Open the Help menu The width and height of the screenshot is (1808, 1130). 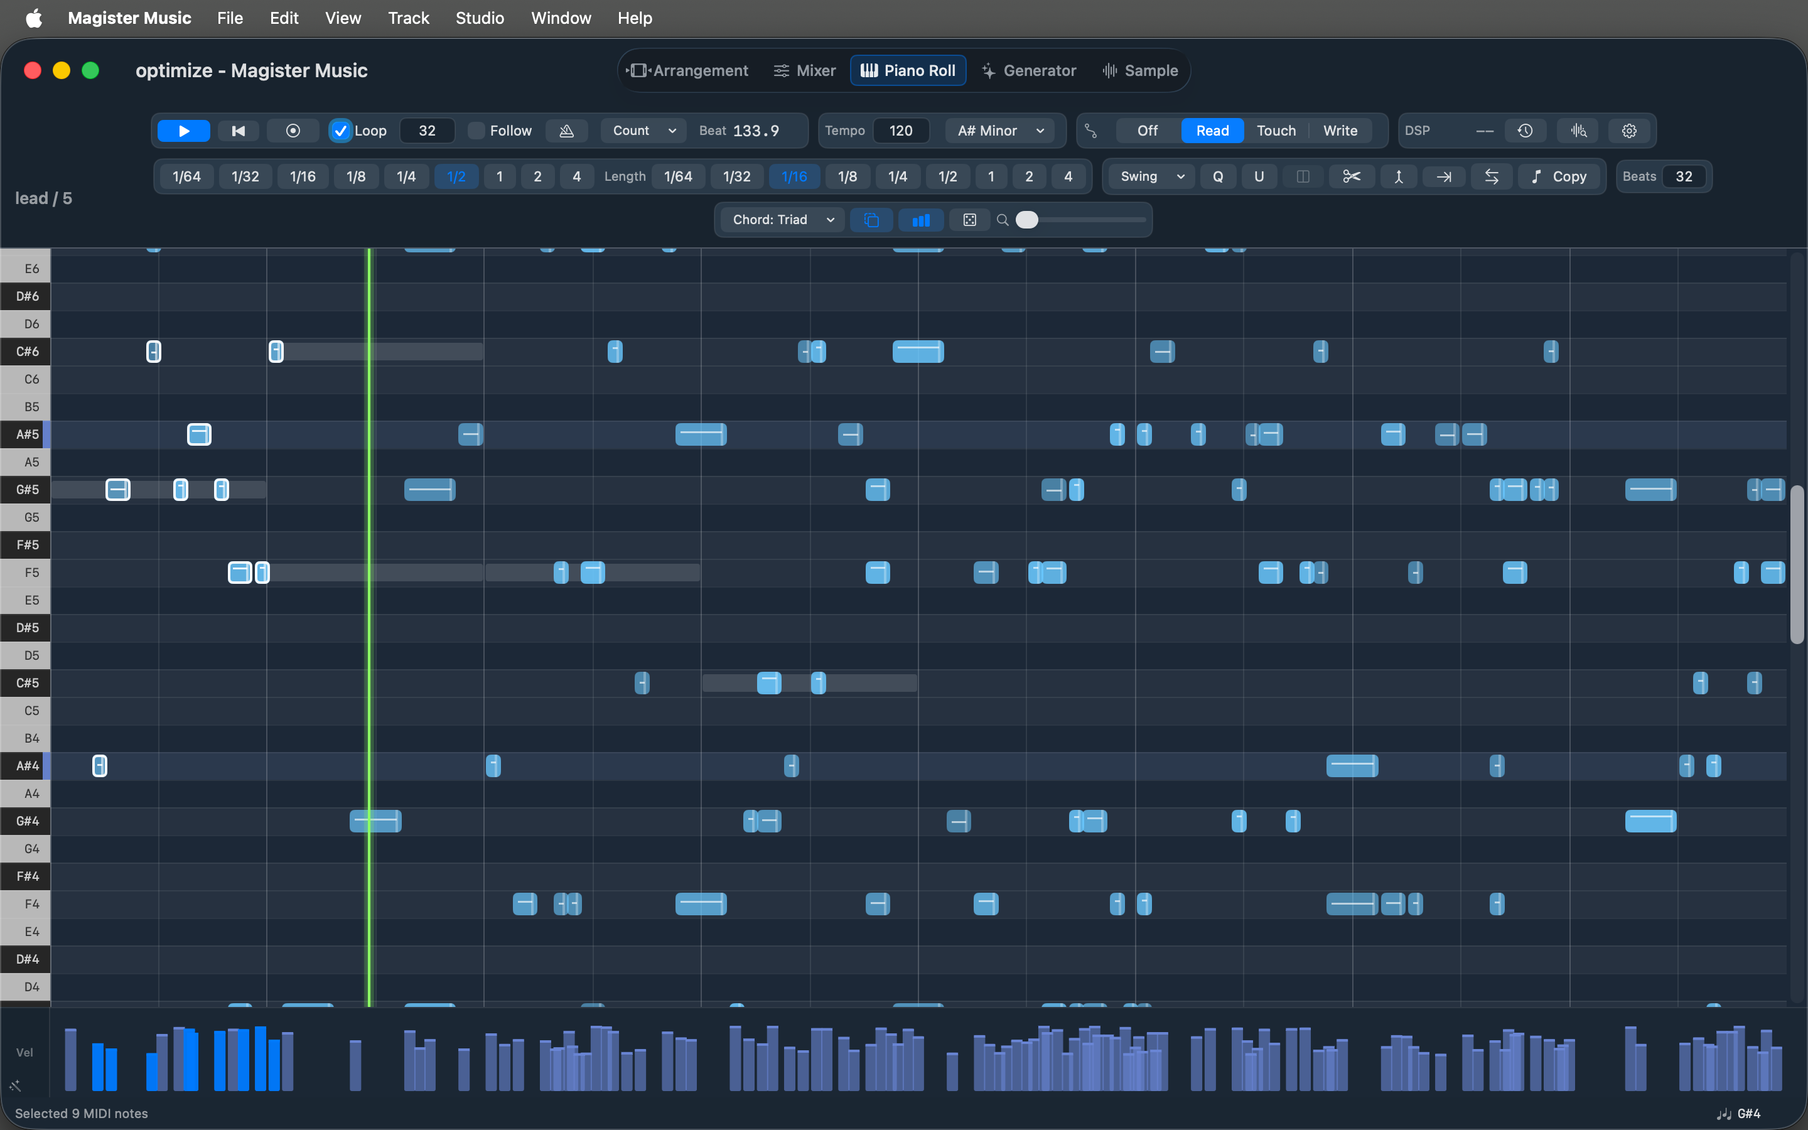click(x=634, y=18)
